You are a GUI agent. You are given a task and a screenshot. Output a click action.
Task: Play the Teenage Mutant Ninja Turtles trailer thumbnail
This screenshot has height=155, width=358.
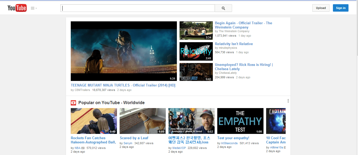[x=124, y=51]
